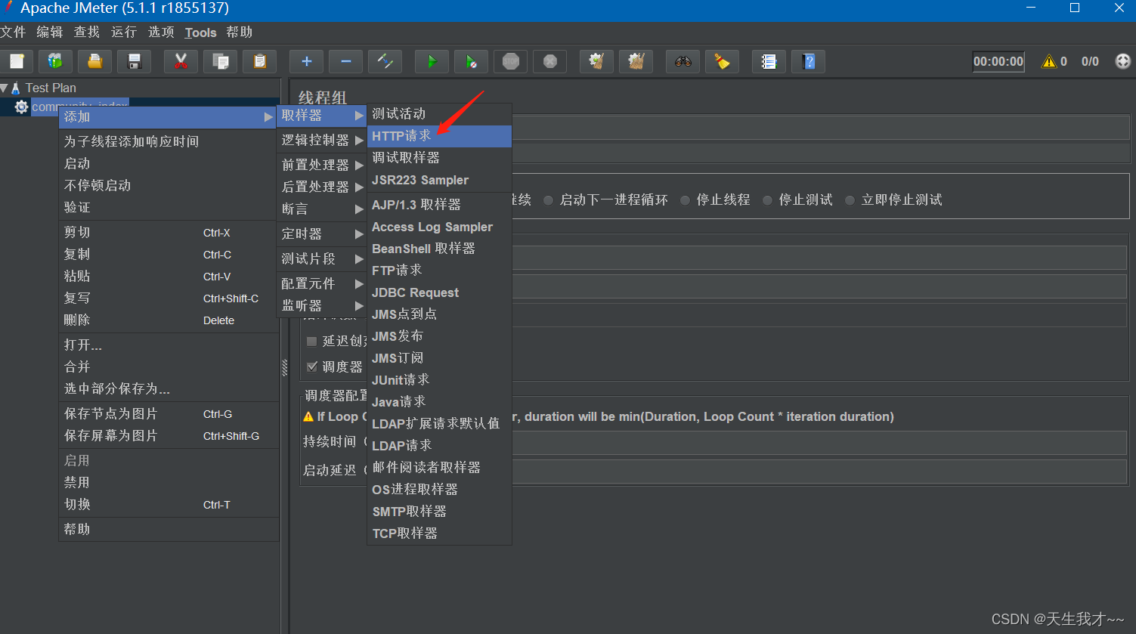1136x634 pixels.
Task: Start the test with green play icon
Action: point(432,61)
